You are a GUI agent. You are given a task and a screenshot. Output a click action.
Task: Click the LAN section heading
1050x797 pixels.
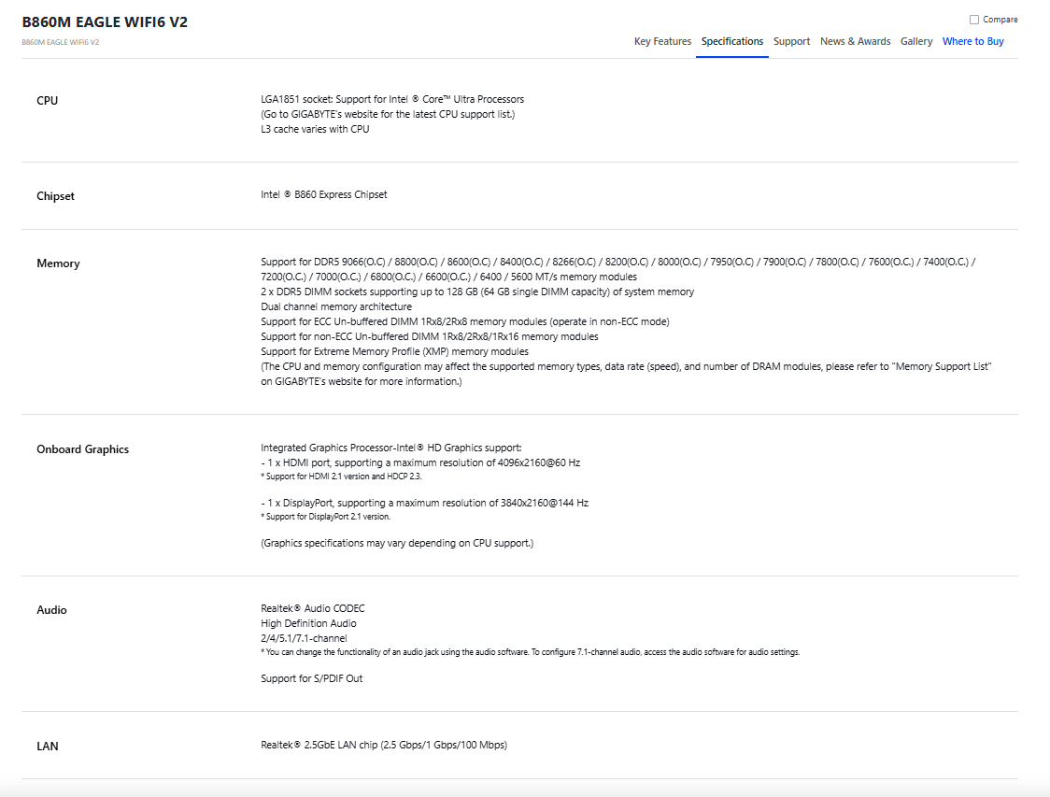click(x=47, y=747)
